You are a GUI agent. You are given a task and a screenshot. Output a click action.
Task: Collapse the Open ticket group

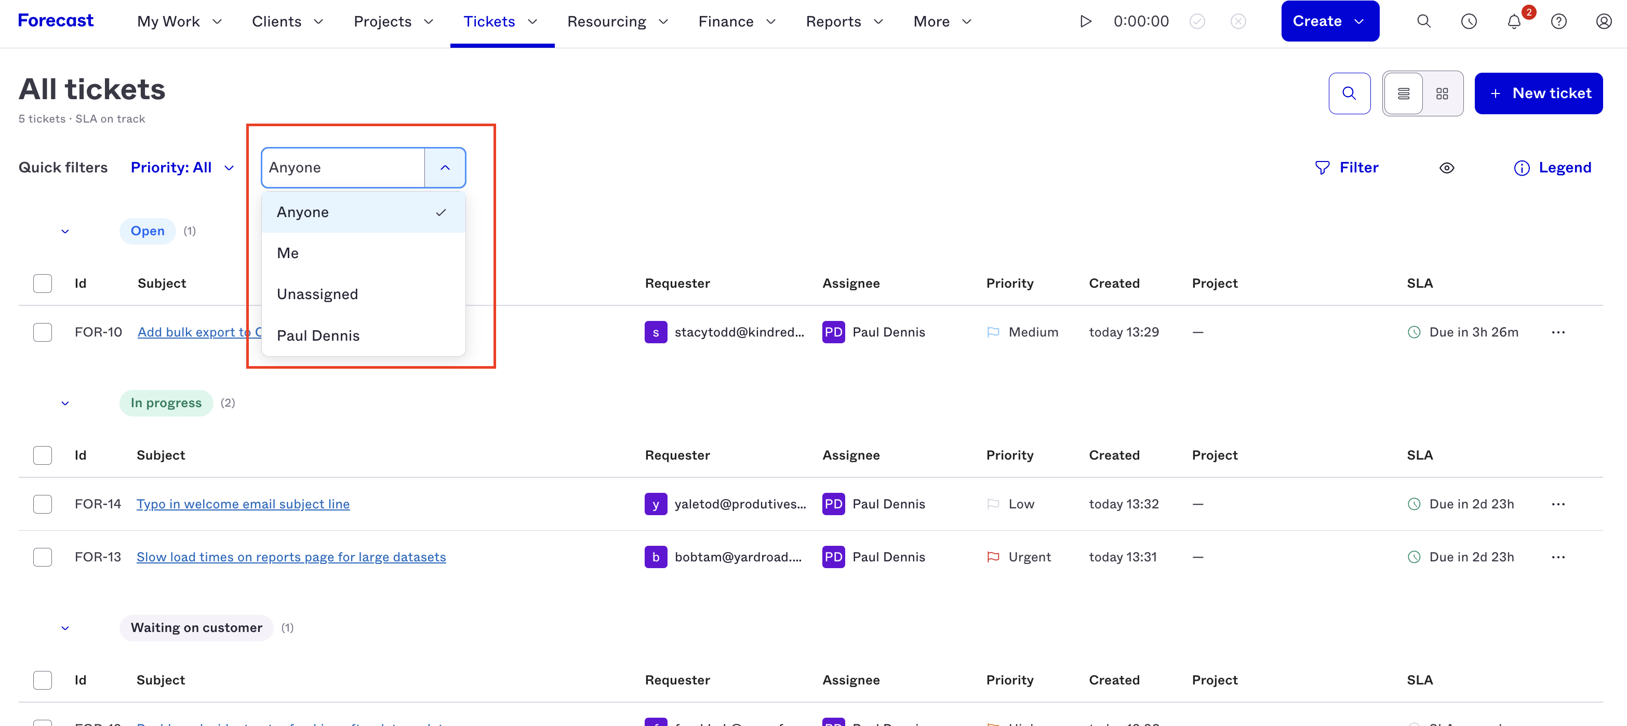pos(65,231)
